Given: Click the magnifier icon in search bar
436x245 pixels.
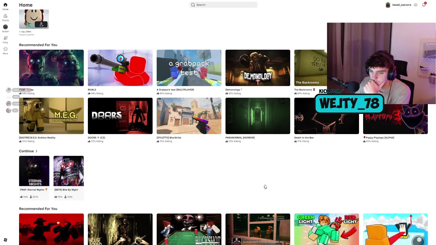Looking at the screenshot, I should point(193,5).
